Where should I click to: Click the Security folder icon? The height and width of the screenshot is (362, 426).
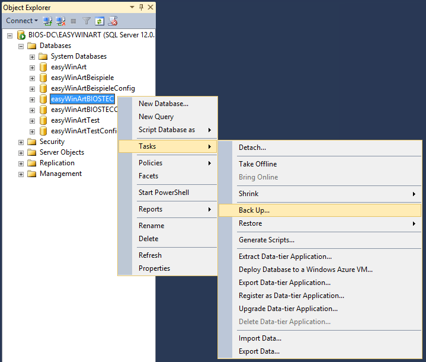click(32, 142)
